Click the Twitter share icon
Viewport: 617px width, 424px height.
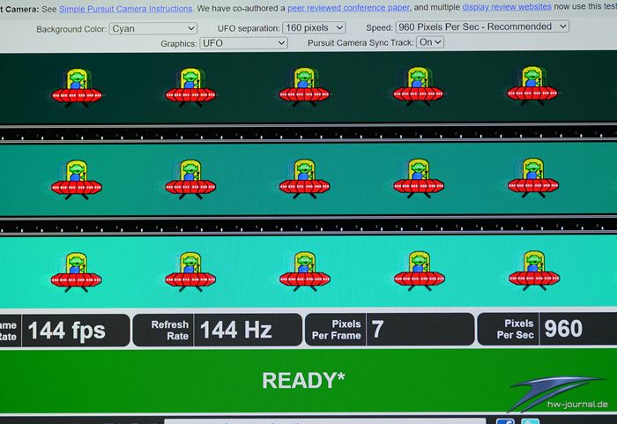click(x=530, y=421)
